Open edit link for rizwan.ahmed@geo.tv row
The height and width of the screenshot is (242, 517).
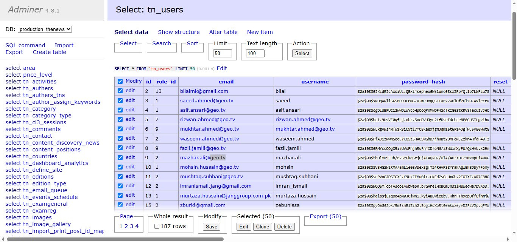130,119
